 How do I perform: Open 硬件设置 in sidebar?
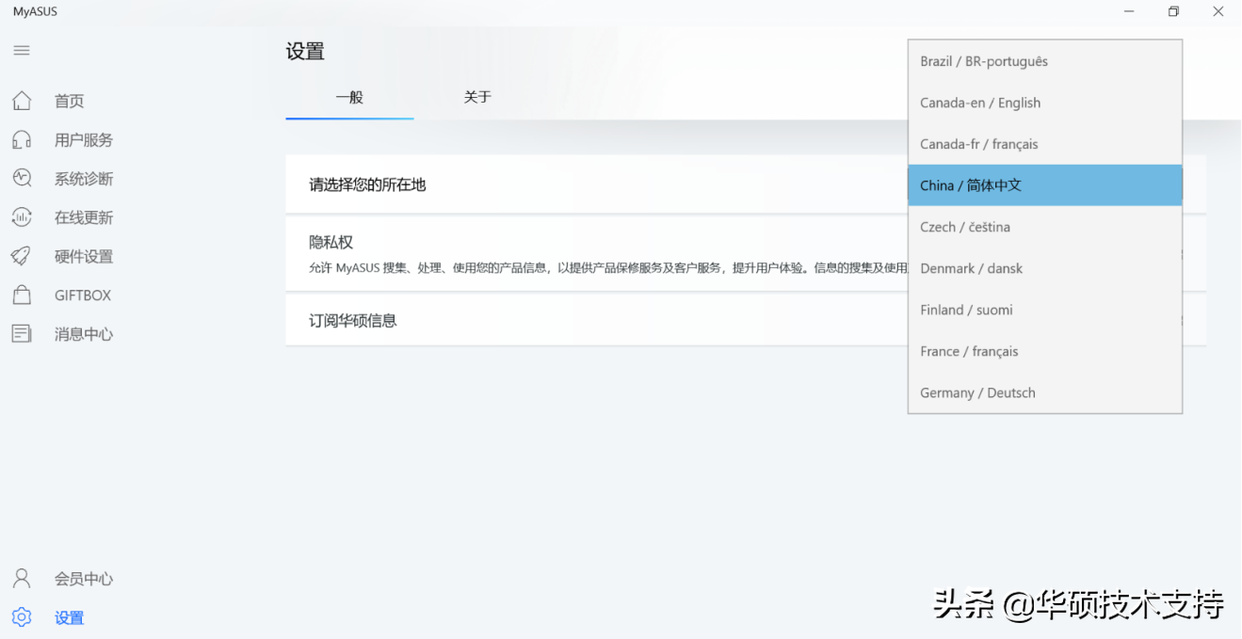pos(84,256)
